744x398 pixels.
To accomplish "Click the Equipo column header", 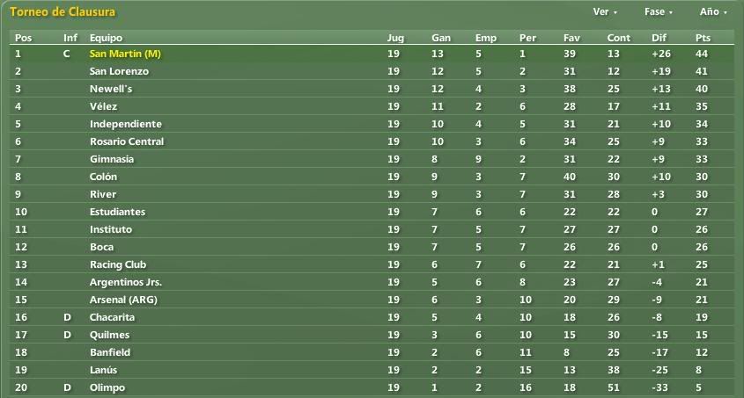I will (106, 38).
